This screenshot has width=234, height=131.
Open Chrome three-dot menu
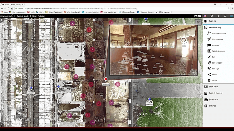coord(233,9)
